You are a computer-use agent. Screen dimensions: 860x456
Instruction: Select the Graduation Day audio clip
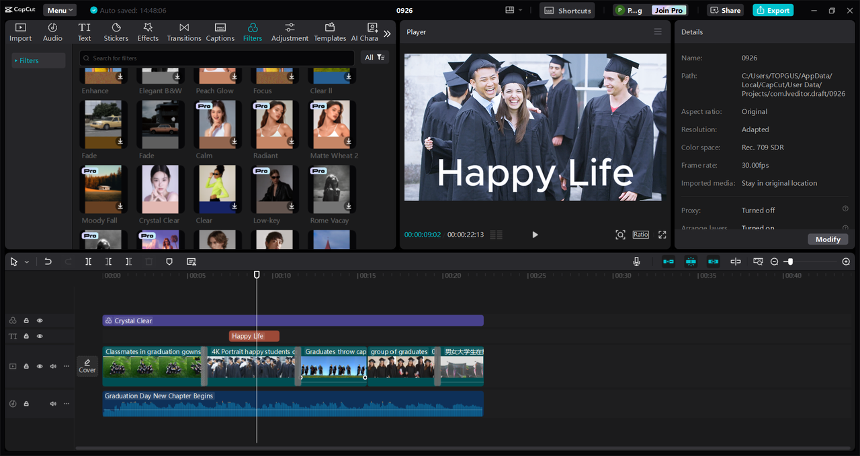tap(293, 404)
